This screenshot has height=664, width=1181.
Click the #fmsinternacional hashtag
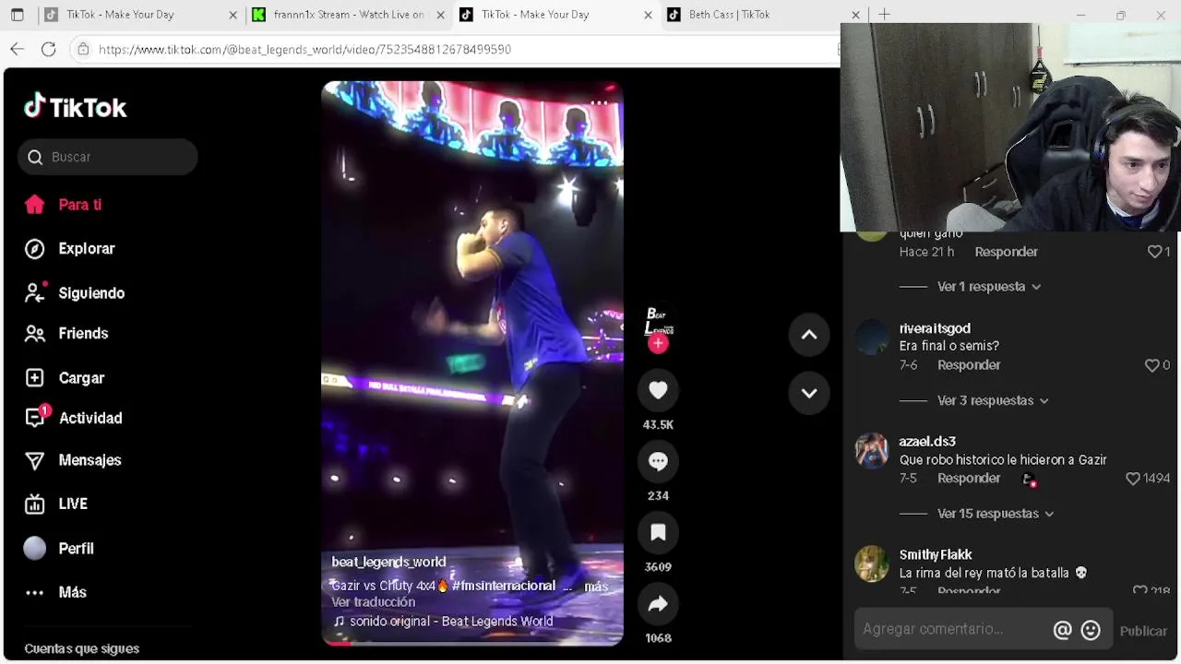point(504,587)
